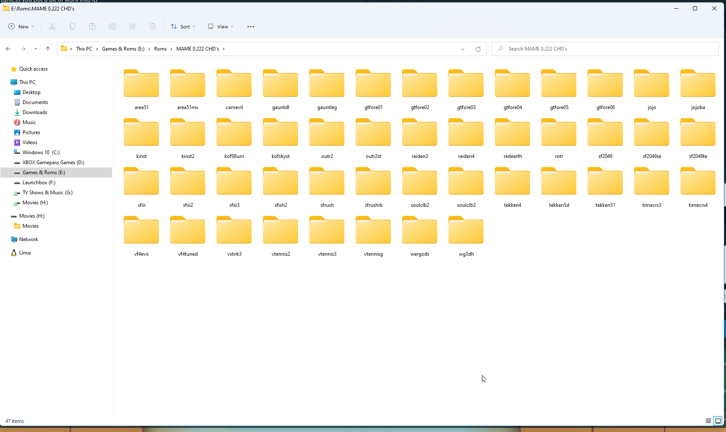Select the timecrs4 folder
Screen dimensions: 726x432
point(698,188)
